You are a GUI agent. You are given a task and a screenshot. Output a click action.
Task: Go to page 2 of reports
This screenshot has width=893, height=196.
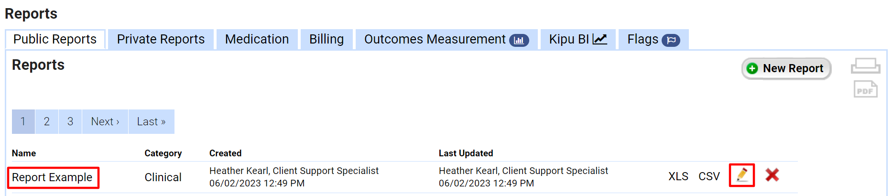click(47, 121)
